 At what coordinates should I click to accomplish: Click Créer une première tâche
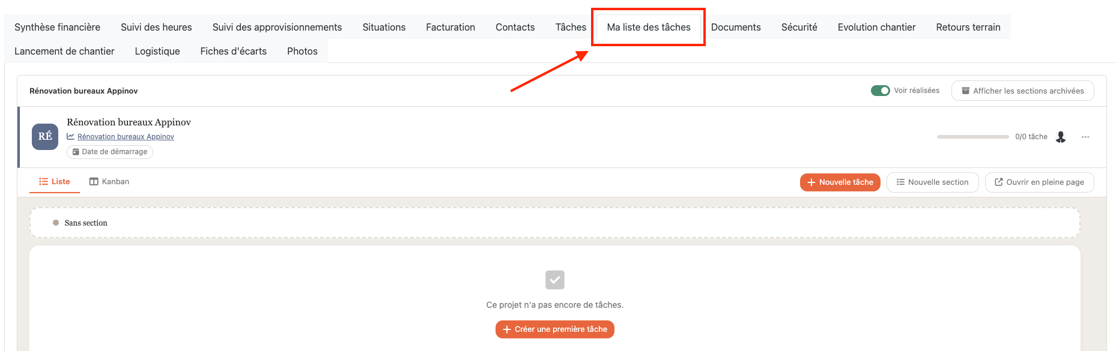[555, 329]
